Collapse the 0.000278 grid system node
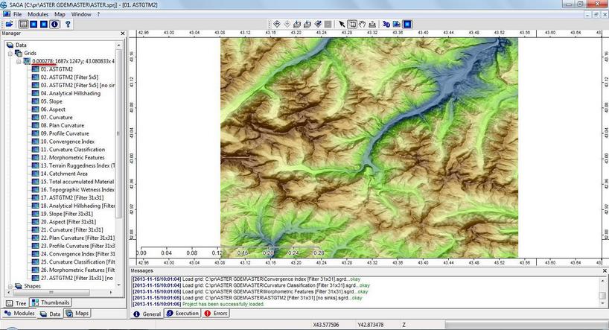 tap(18, 62)
